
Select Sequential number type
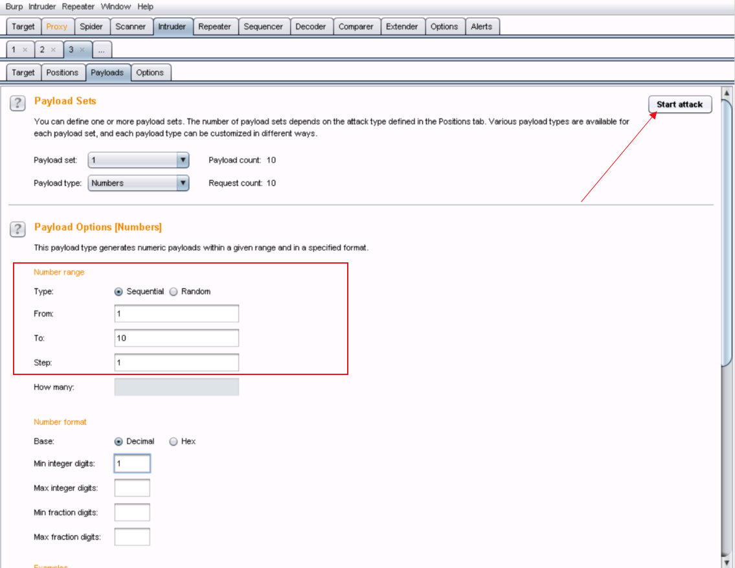click(x=119, y=291)
